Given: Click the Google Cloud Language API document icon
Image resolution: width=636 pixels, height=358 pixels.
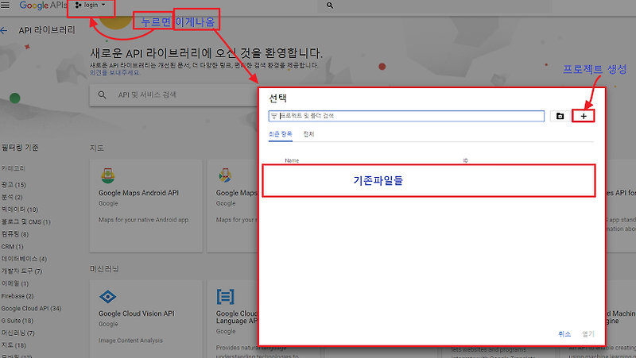Looking at the screenshot, I should point(225,297).
